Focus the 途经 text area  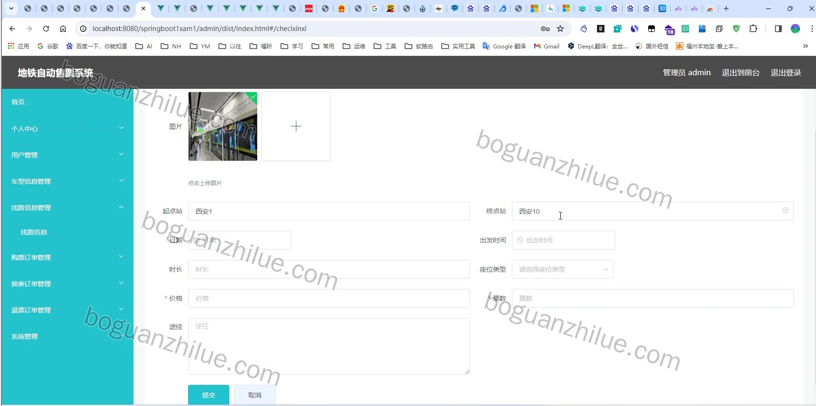click(329, 346)
